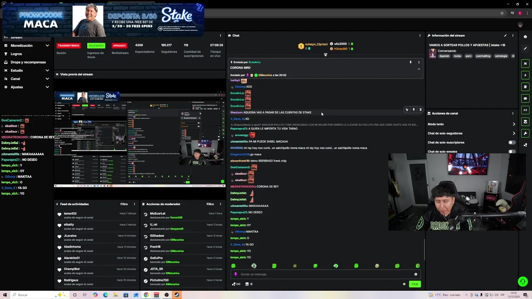Open user MsScarLet in moderator actions
This screenshot has height=299, width=532.
158,213
